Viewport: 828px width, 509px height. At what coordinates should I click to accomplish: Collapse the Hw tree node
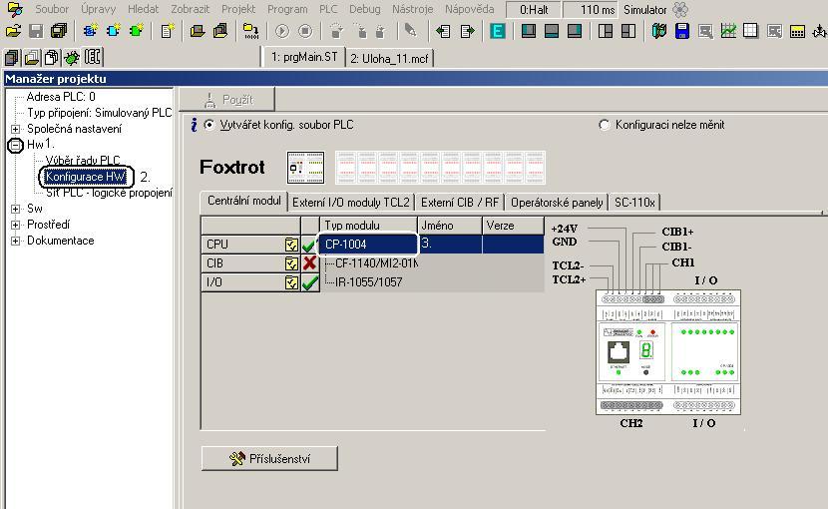coord(15,145)
